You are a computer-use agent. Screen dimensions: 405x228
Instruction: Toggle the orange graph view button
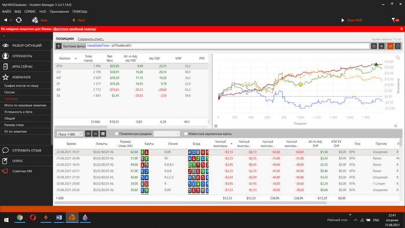(390, 46)
